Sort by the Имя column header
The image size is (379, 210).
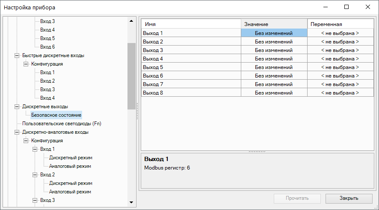click(x=191, y=24)
